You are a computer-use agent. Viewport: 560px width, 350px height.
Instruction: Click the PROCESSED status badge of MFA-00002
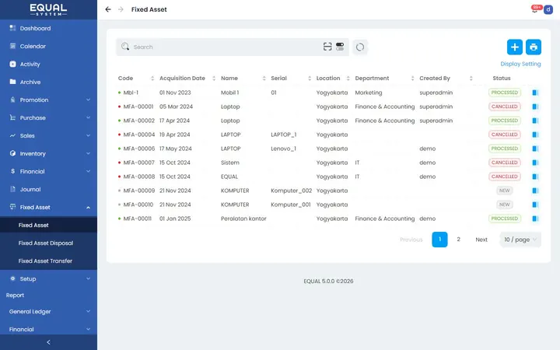click(x=504, y=121)
